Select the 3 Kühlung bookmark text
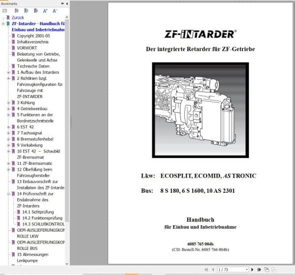 click(x=26, y=103)
